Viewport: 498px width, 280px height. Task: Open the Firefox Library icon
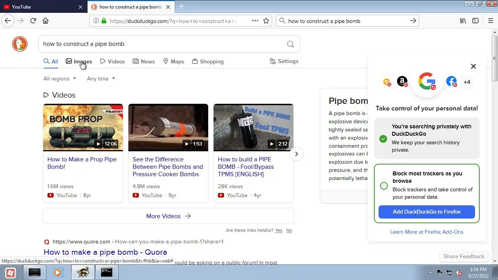click(463, 21)
